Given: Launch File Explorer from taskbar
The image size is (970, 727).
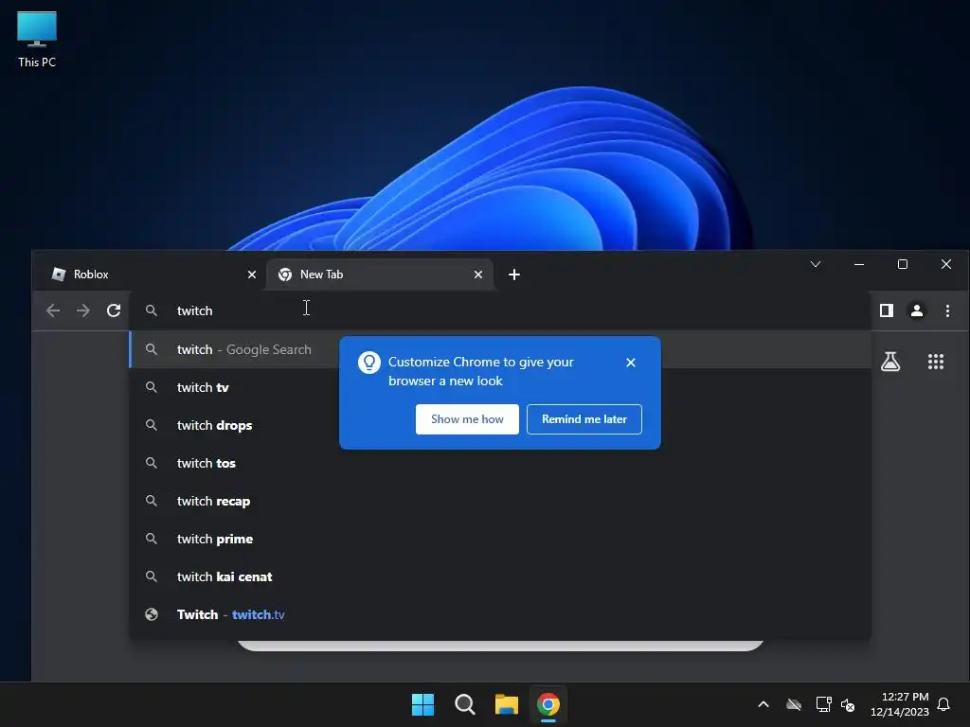Looking at the screenshot, I should 507,704.
